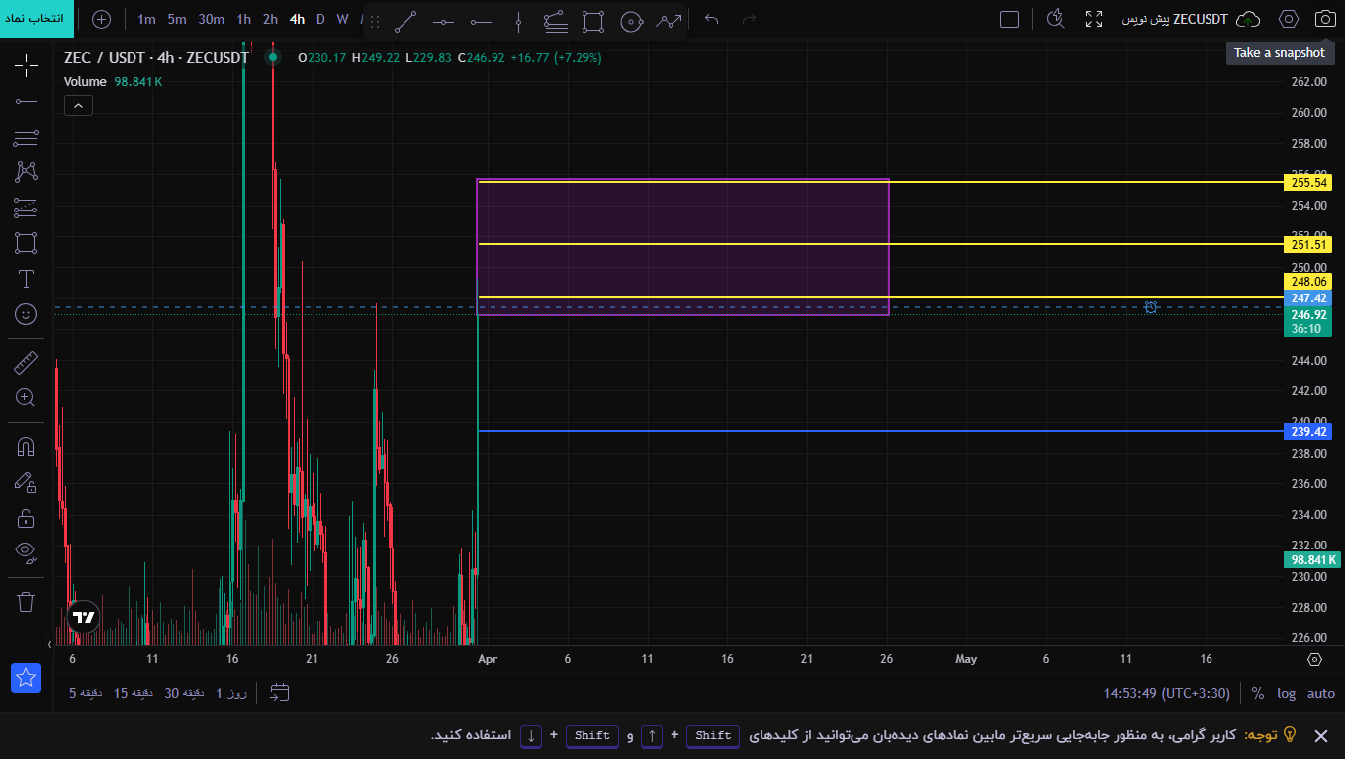Screen dimensions: 1345x759
Task: Pick circle shape in favorites toolbar
Action: click(631, 21)
